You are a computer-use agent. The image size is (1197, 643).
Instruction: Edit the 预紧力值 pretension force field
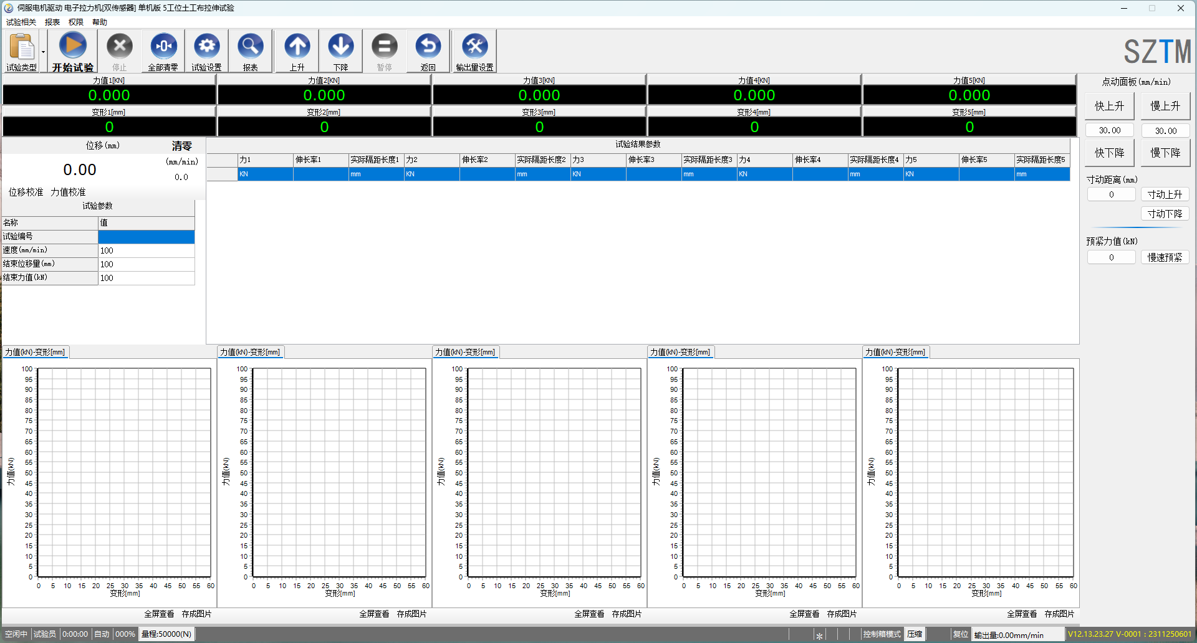coord(1112,257)
